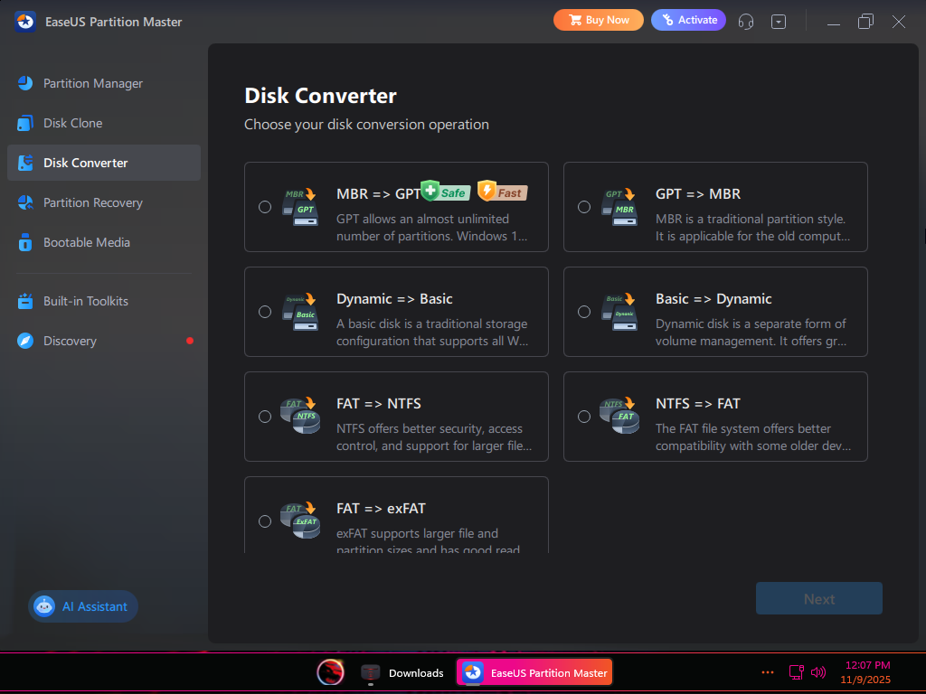The height and width of the screenshot is (694, 926).
Task: Click the MBR => GPT title text
Action: click(379, 193)
